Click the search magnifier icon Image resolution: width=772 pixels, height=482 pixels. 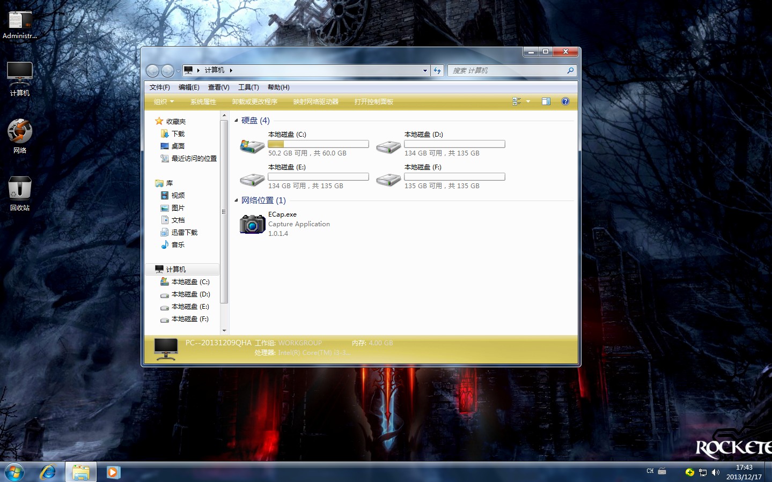click(x=570, y=70)
